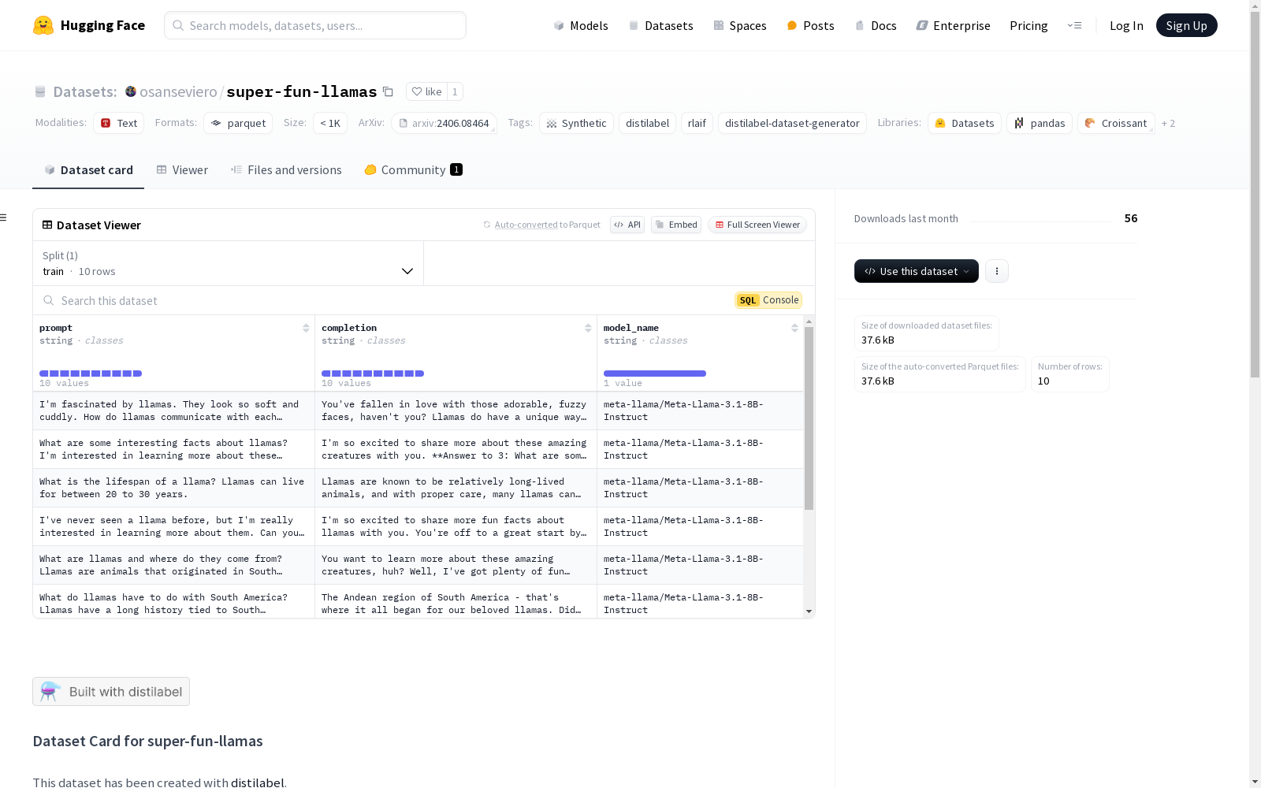Open Posts in the top navigation
The image size is (1261, 788).
click(x=810, y=25)
